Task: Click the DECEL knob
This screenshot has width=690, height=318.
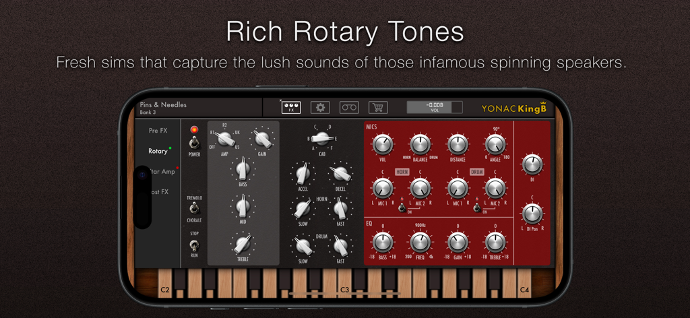Action: 340,174
